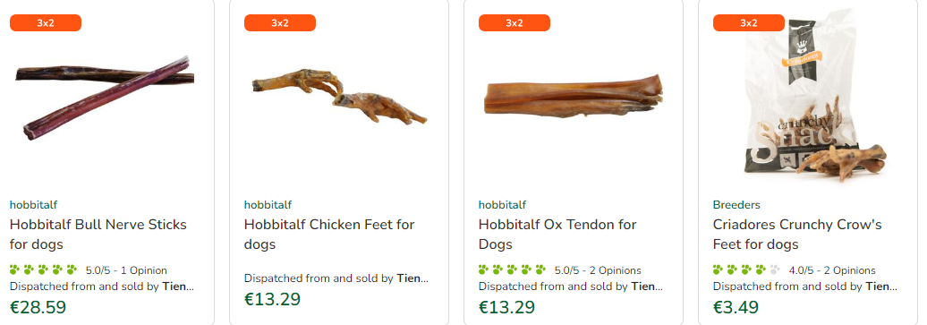Click the 3x2 badge on Ox Tendon
Viewport: 927px width, 325px height.
pyautogui.click(x=515, y=23)
